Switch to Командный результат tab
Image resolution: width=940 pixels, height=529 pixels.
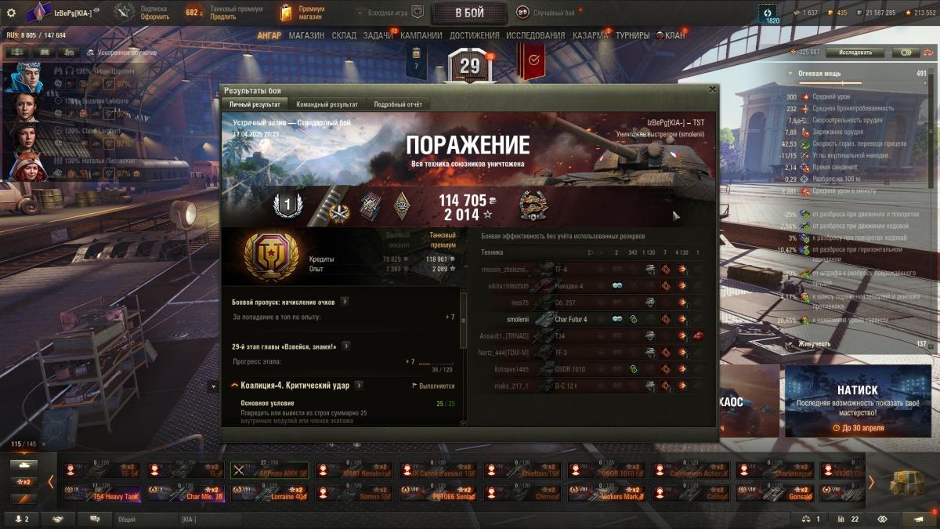[327, 104]
